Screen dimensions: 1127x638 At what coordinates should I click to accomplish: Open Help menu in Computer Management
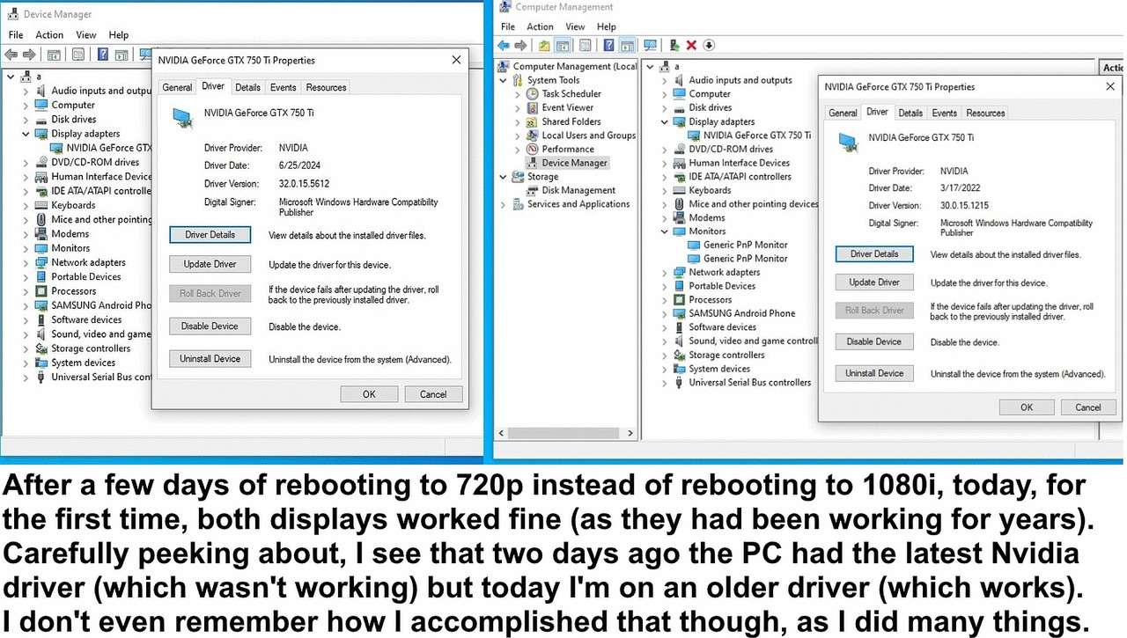607,26
